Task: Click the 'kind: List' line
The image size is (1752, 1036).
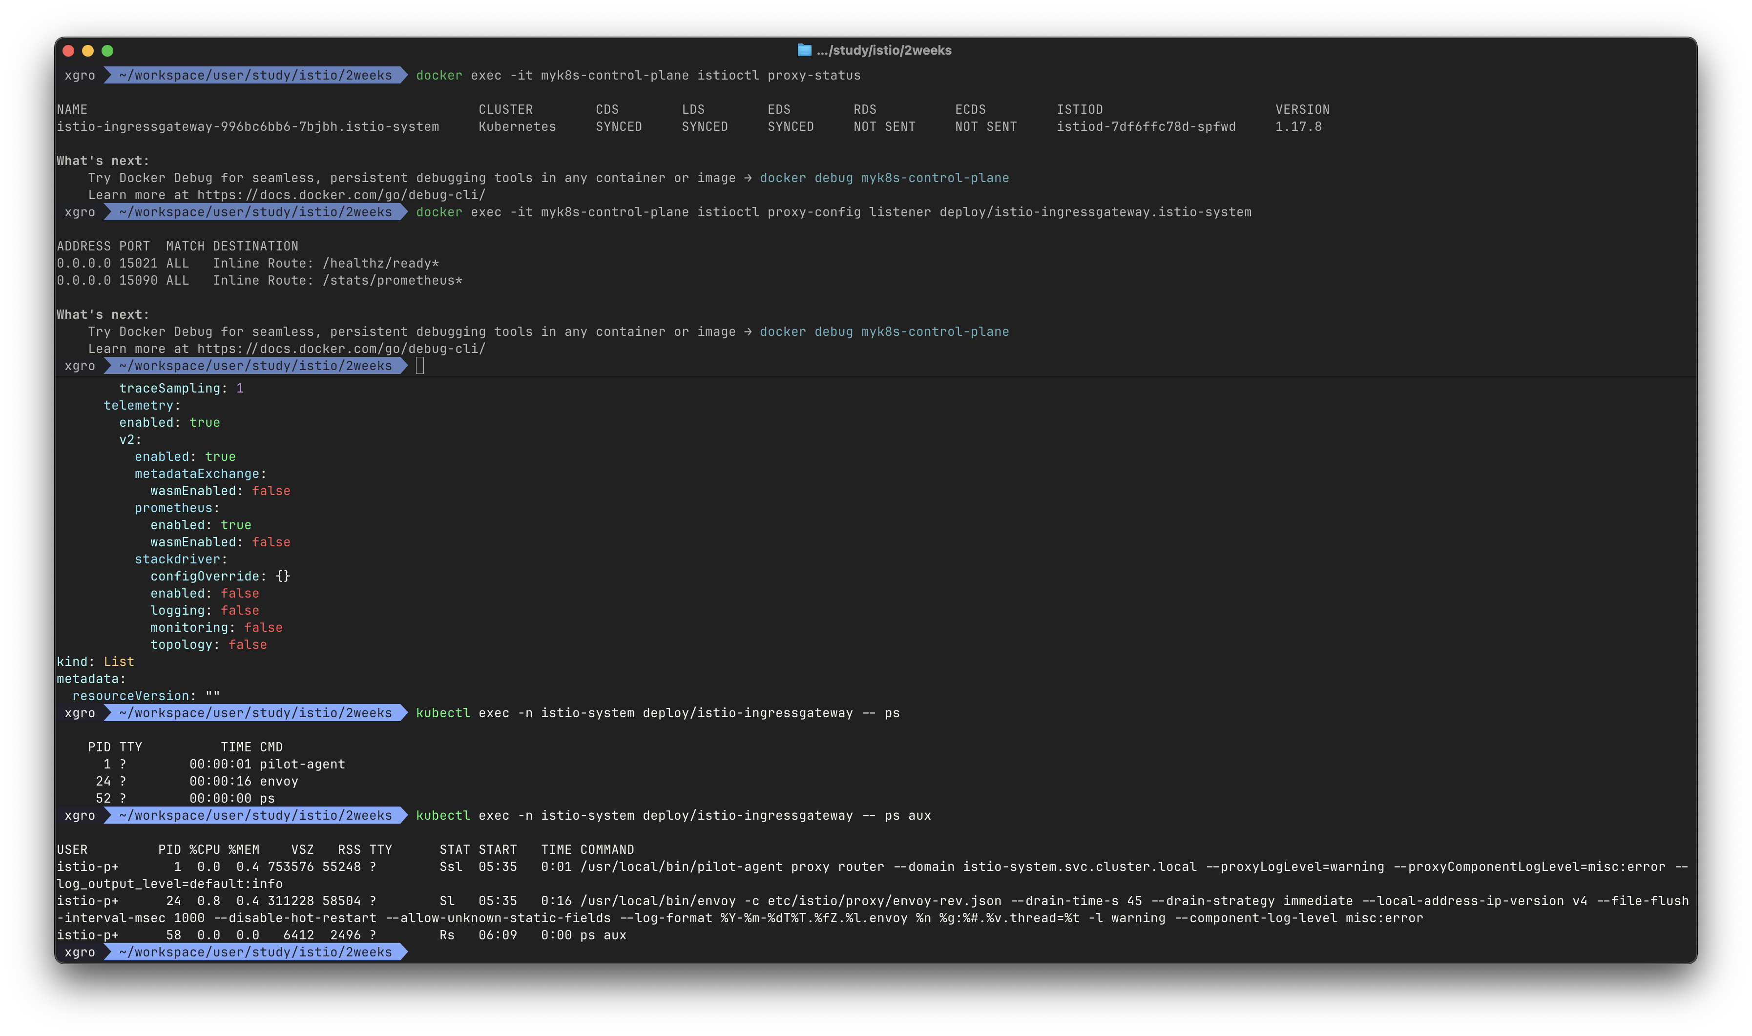Action: [x=96, y=662]
